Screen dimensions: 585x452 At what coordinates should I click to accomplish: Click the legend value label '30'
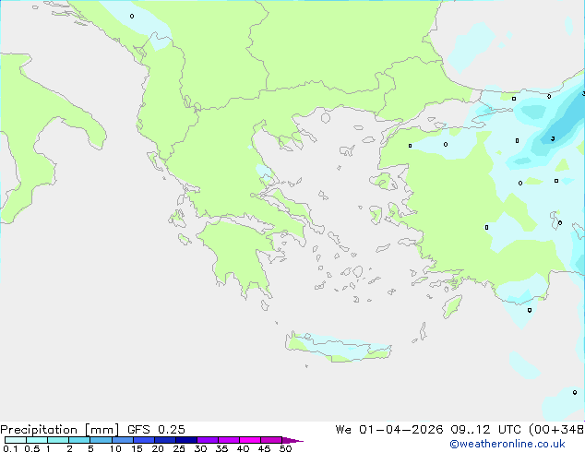(x=200, y=448)
